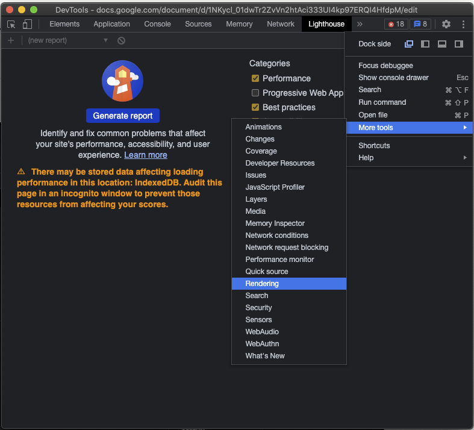474x430 pixels.
Task: Enable the Progressive Web App checkbox
Action: 255,93
